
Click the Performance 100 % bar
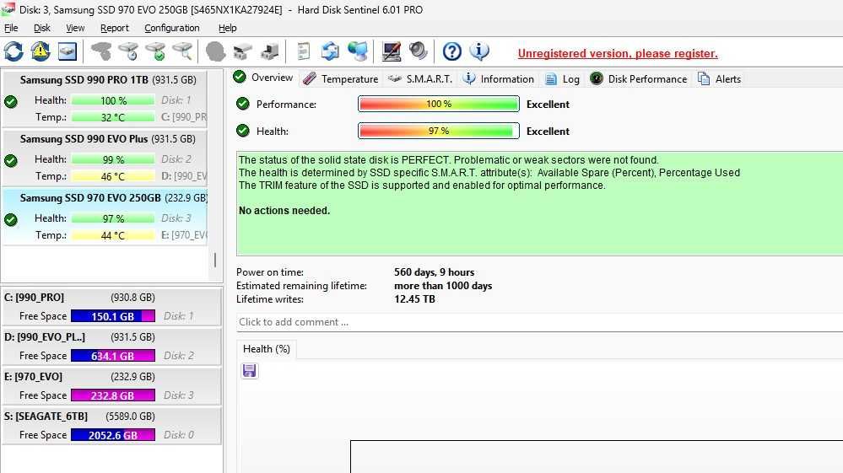[439, 104]
